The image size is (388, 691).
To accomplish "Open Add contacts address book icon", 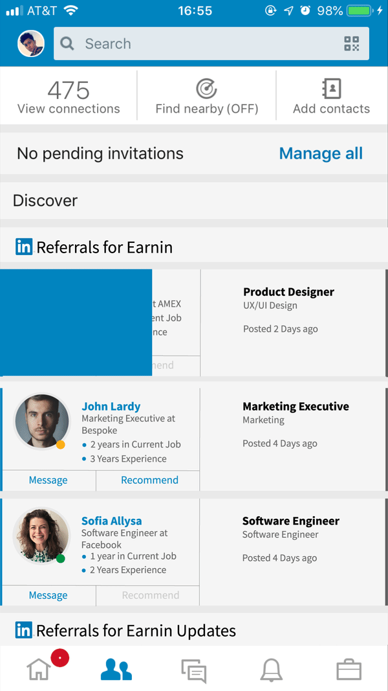I will click(332, 89).
